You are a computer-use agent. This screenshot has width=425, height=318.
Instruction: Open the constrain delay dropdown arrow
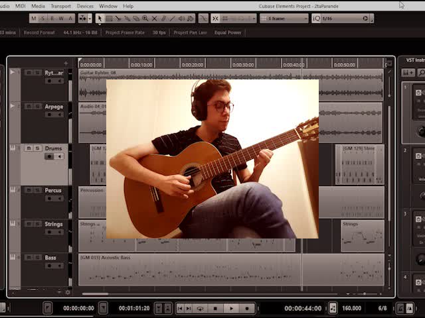coord(90,19)
